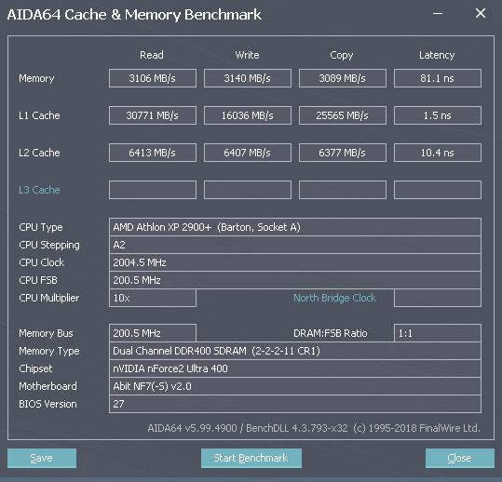
Task: Click the L3 Cache label
Action: pos(39,190)
